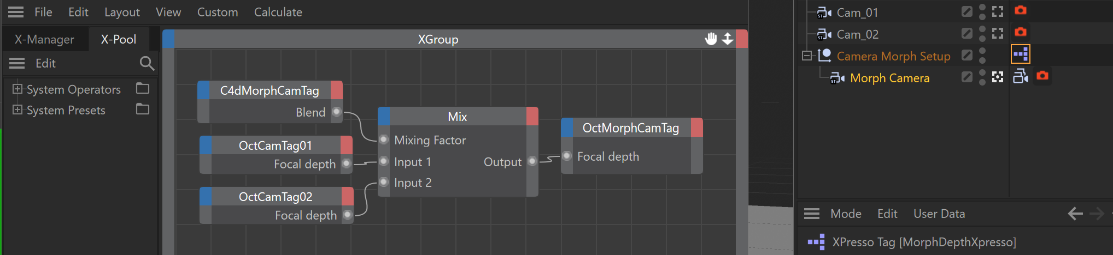Toggle visibility dots of Camera Morph Setup

tap(982, 56)
